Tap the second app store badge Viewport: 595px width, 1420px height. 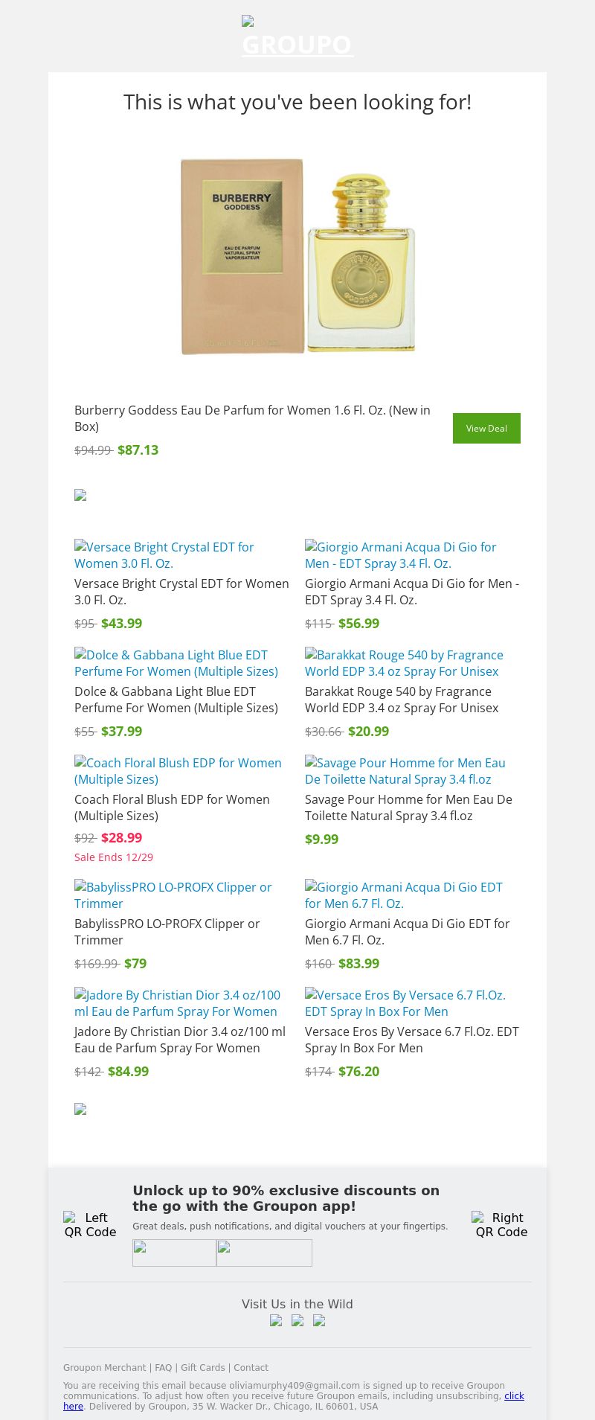264,1253
